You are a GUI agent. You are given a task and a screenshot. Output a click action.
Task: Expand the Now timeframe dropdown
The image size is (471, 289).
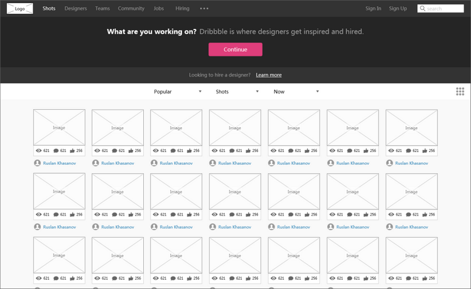coord(296,92)
